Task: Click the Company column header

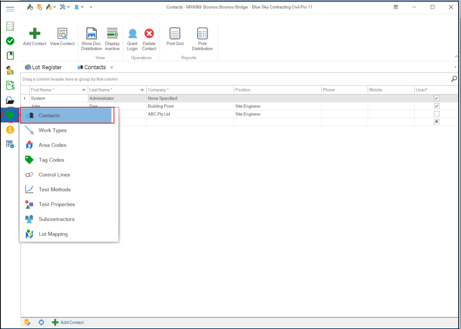Action: point(190,90)
